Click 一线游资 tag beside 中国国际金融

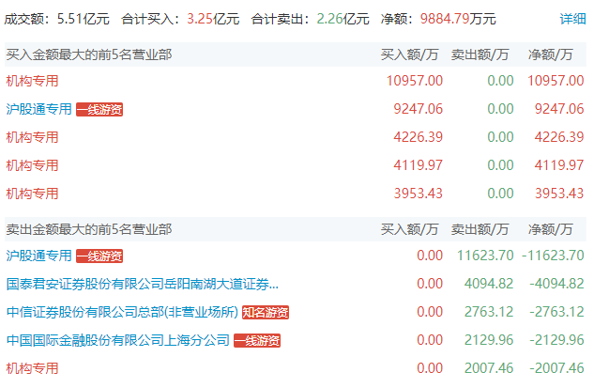(x=257, y=341)
